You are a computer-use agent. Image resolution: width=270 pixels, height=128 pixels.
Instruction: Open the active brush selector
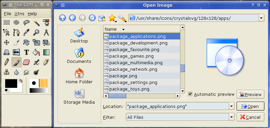[x=34, y=83]
